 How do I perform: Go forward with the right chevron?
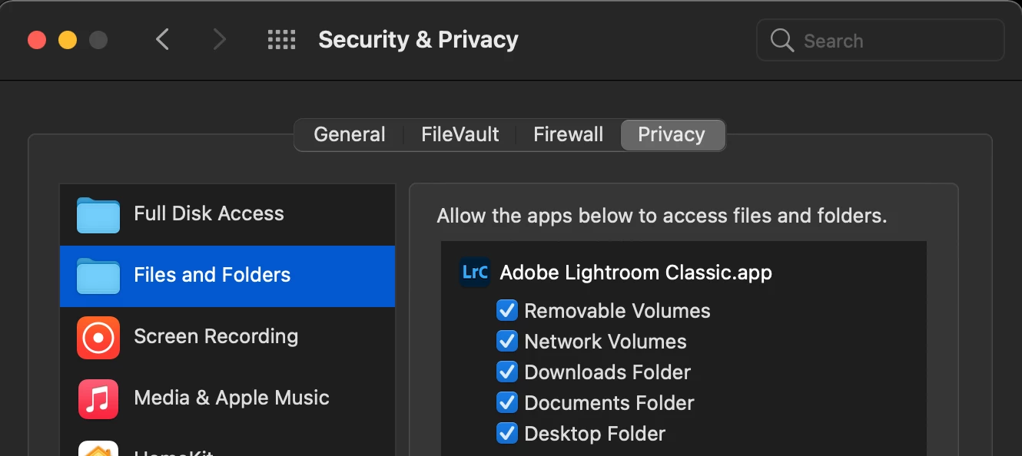pyautogui.click(x=220, y=40)
